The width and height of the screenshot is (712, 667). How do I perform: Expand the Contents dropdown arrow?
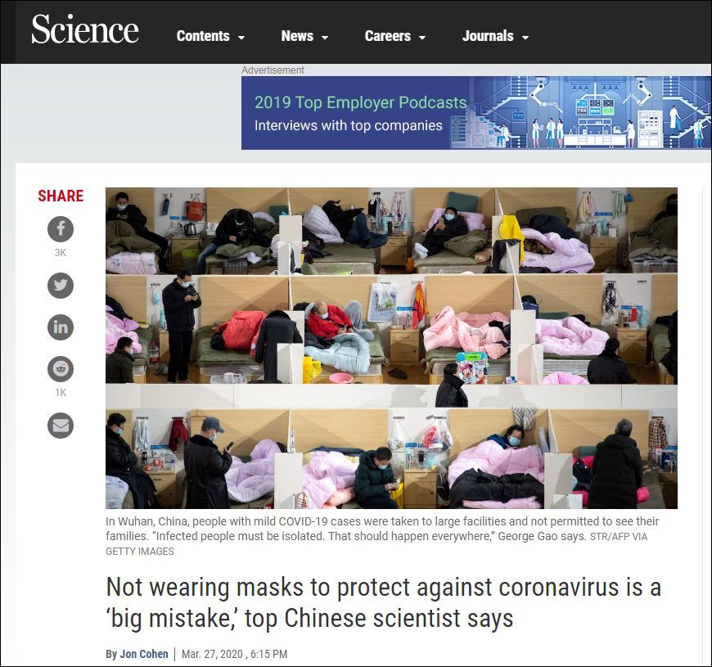[x=241, y=38]
